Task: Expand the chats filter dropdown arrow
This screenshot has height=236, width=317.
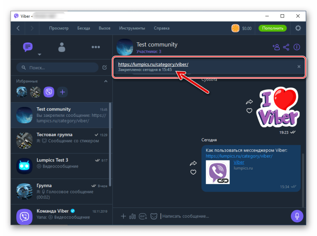Action: [x=40, y=55]
